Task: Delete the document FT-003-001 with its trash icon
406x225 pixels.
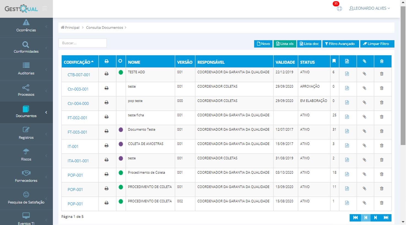Action: tap(382, 131)
